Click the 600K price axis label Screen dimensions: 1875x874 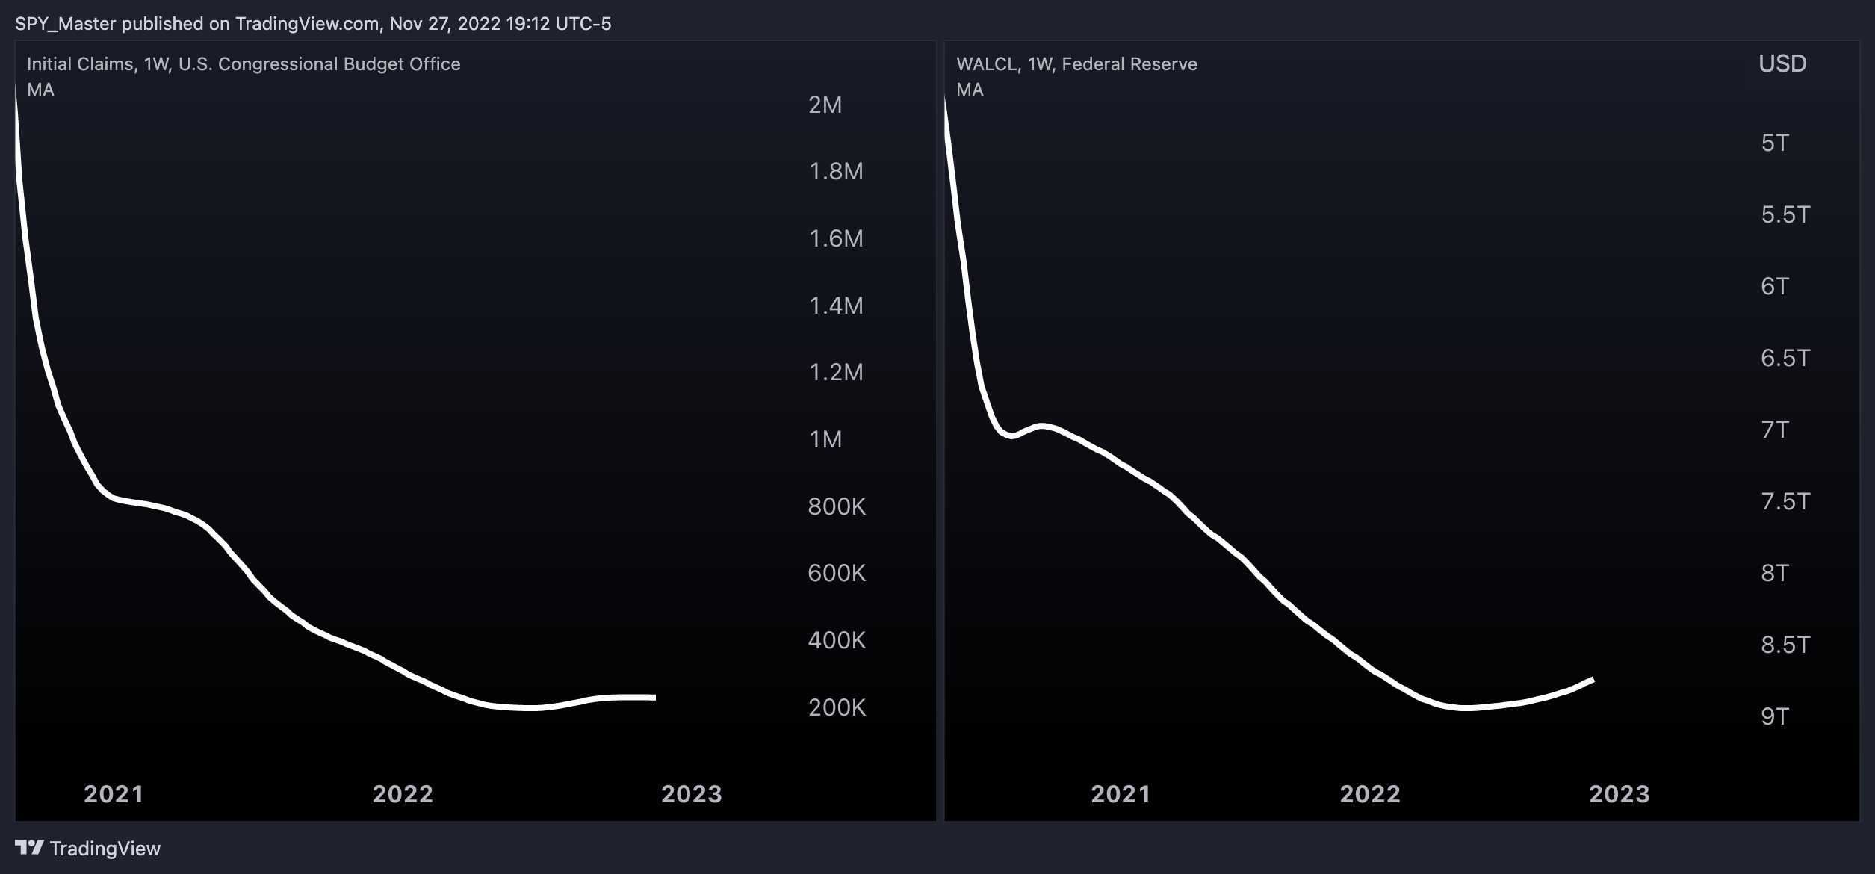pos(837,573)
